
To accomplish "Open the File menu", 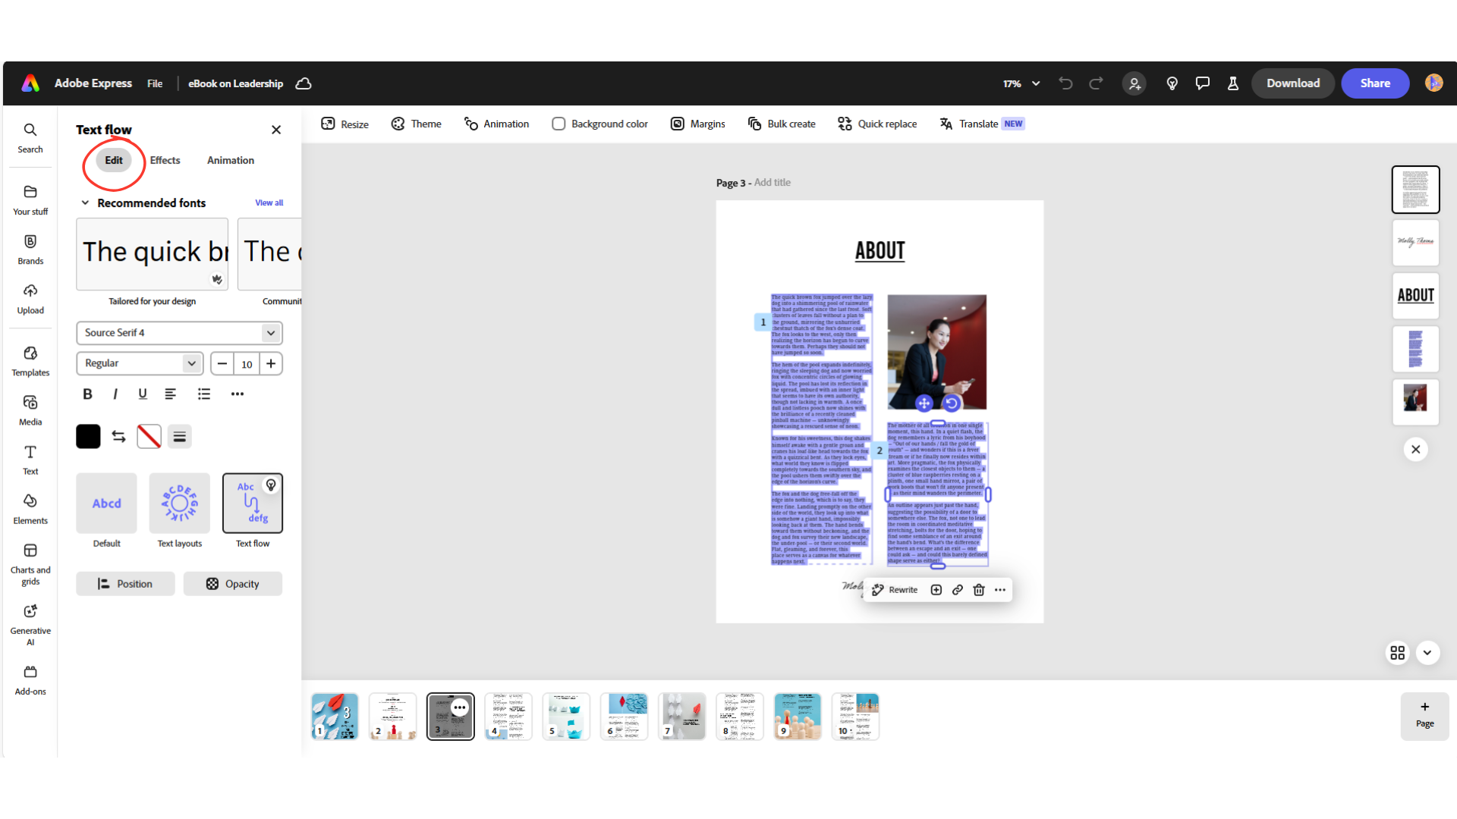I will (155, 83).
